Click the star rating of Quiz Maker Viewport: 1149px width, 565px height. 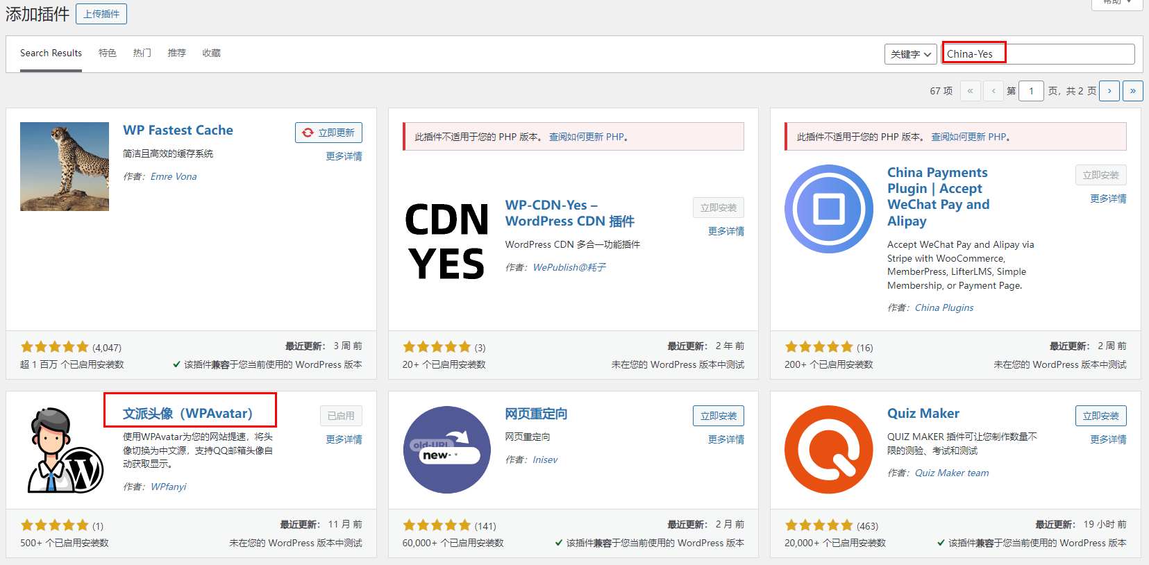click(x=819, y=525)
